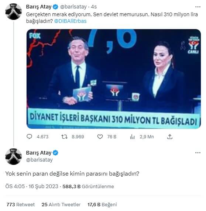View the 17,6 B Beğeni list
The height and width of the screenshot is (211, 206).
tap(102, 204)
